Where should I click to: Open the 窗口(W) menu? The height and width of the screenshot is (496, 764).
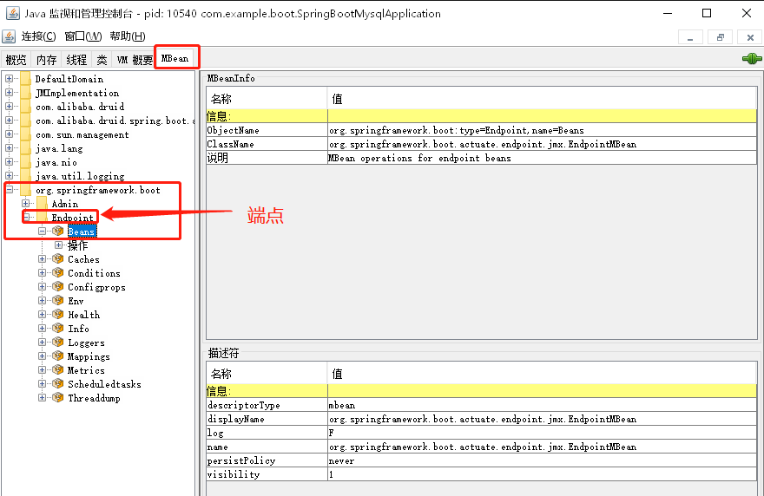pos(82,36)
